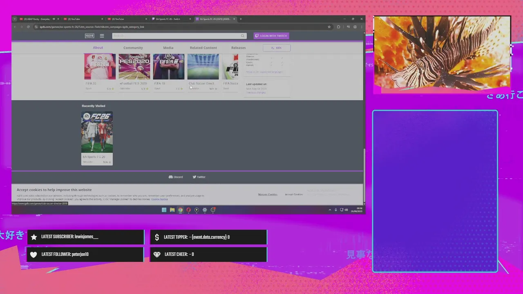Click the browser reload icon
523x294 pixels.
coord(28,27)
